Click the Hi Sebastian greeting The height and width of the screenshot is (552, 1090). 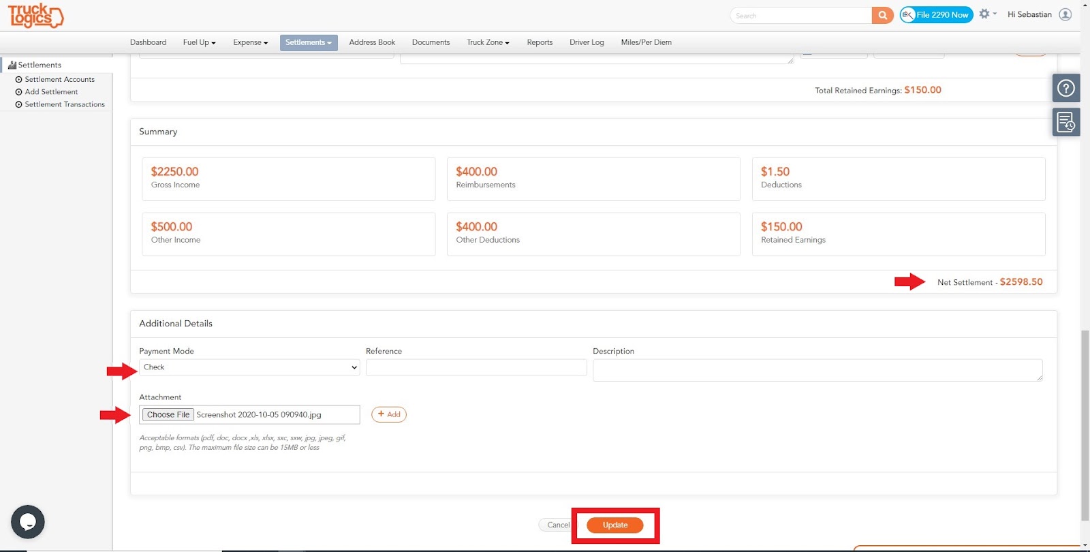pos(1029,14)
